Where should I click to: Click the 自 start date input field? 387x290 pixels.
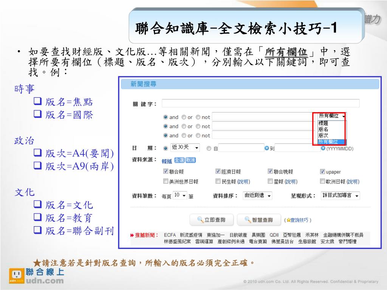(x=241, y=148)
